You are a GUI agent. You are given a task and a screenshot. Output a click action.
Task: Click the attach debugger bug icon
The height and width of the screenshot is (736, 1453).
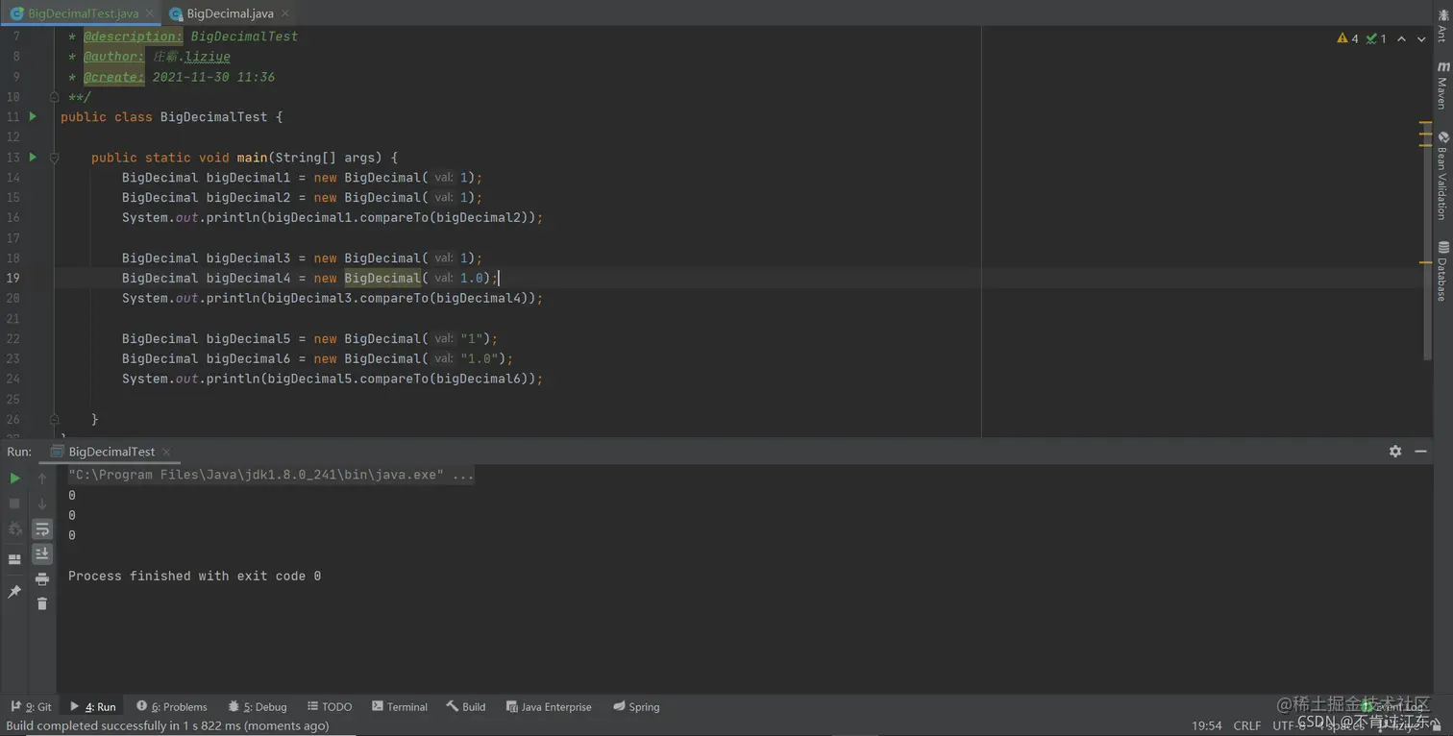tap(14, 528)
